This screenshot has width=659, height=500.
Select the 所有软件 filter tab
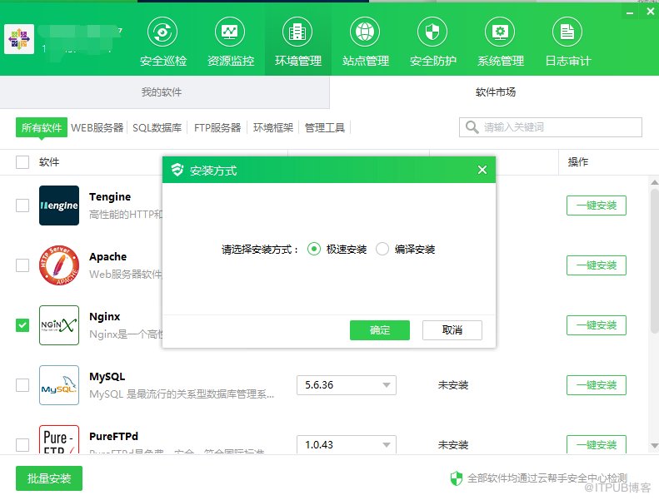pos(42,127)
